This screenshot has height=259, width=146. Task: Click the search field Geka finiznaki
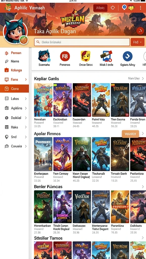click(x=82, y=42)
